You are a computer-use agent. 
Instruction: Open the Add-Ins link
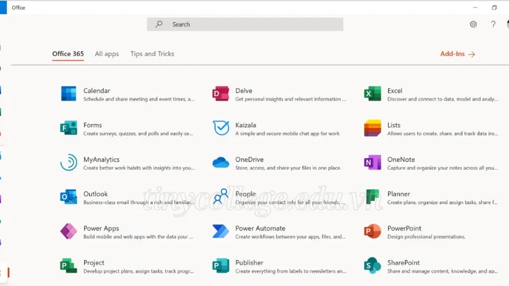point(457,54)
